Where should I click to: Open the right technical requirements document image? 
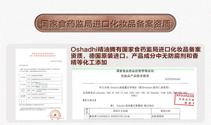coord(134,94)
